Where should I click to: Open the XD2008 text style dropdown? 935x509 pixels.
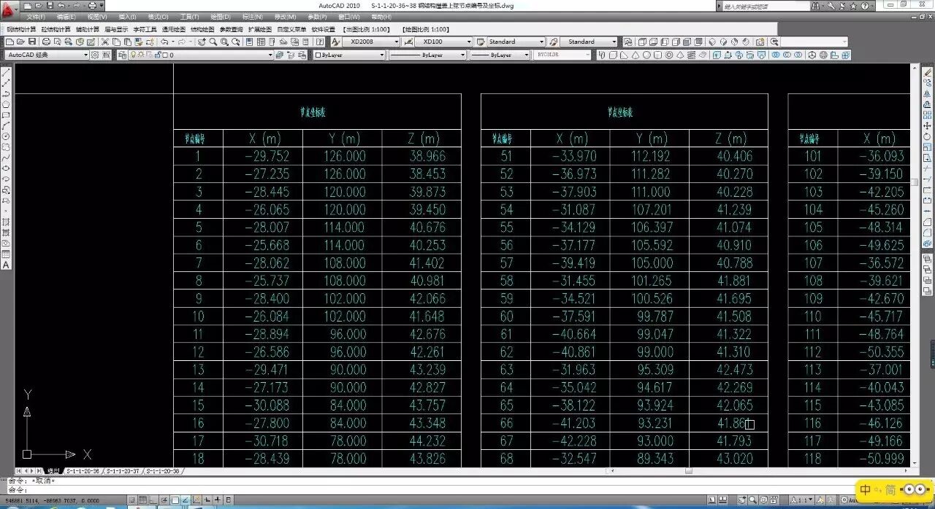tap(397, 42)
